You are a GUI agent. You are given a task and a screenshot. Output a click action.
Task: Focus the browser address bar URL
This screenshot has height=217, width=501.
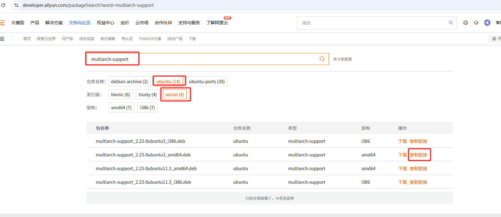(88, 5)
